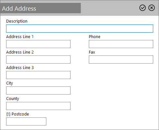
Task: Click the County label text
Action: point(13,99)
